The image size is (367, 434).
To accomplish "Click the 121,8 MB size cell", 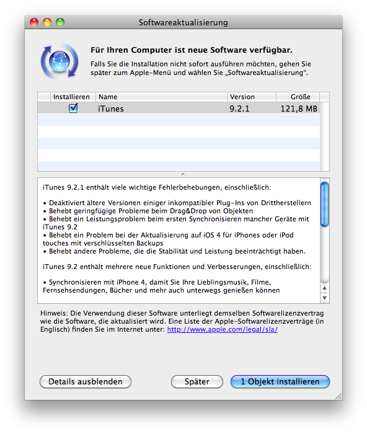I will (299, 108).
